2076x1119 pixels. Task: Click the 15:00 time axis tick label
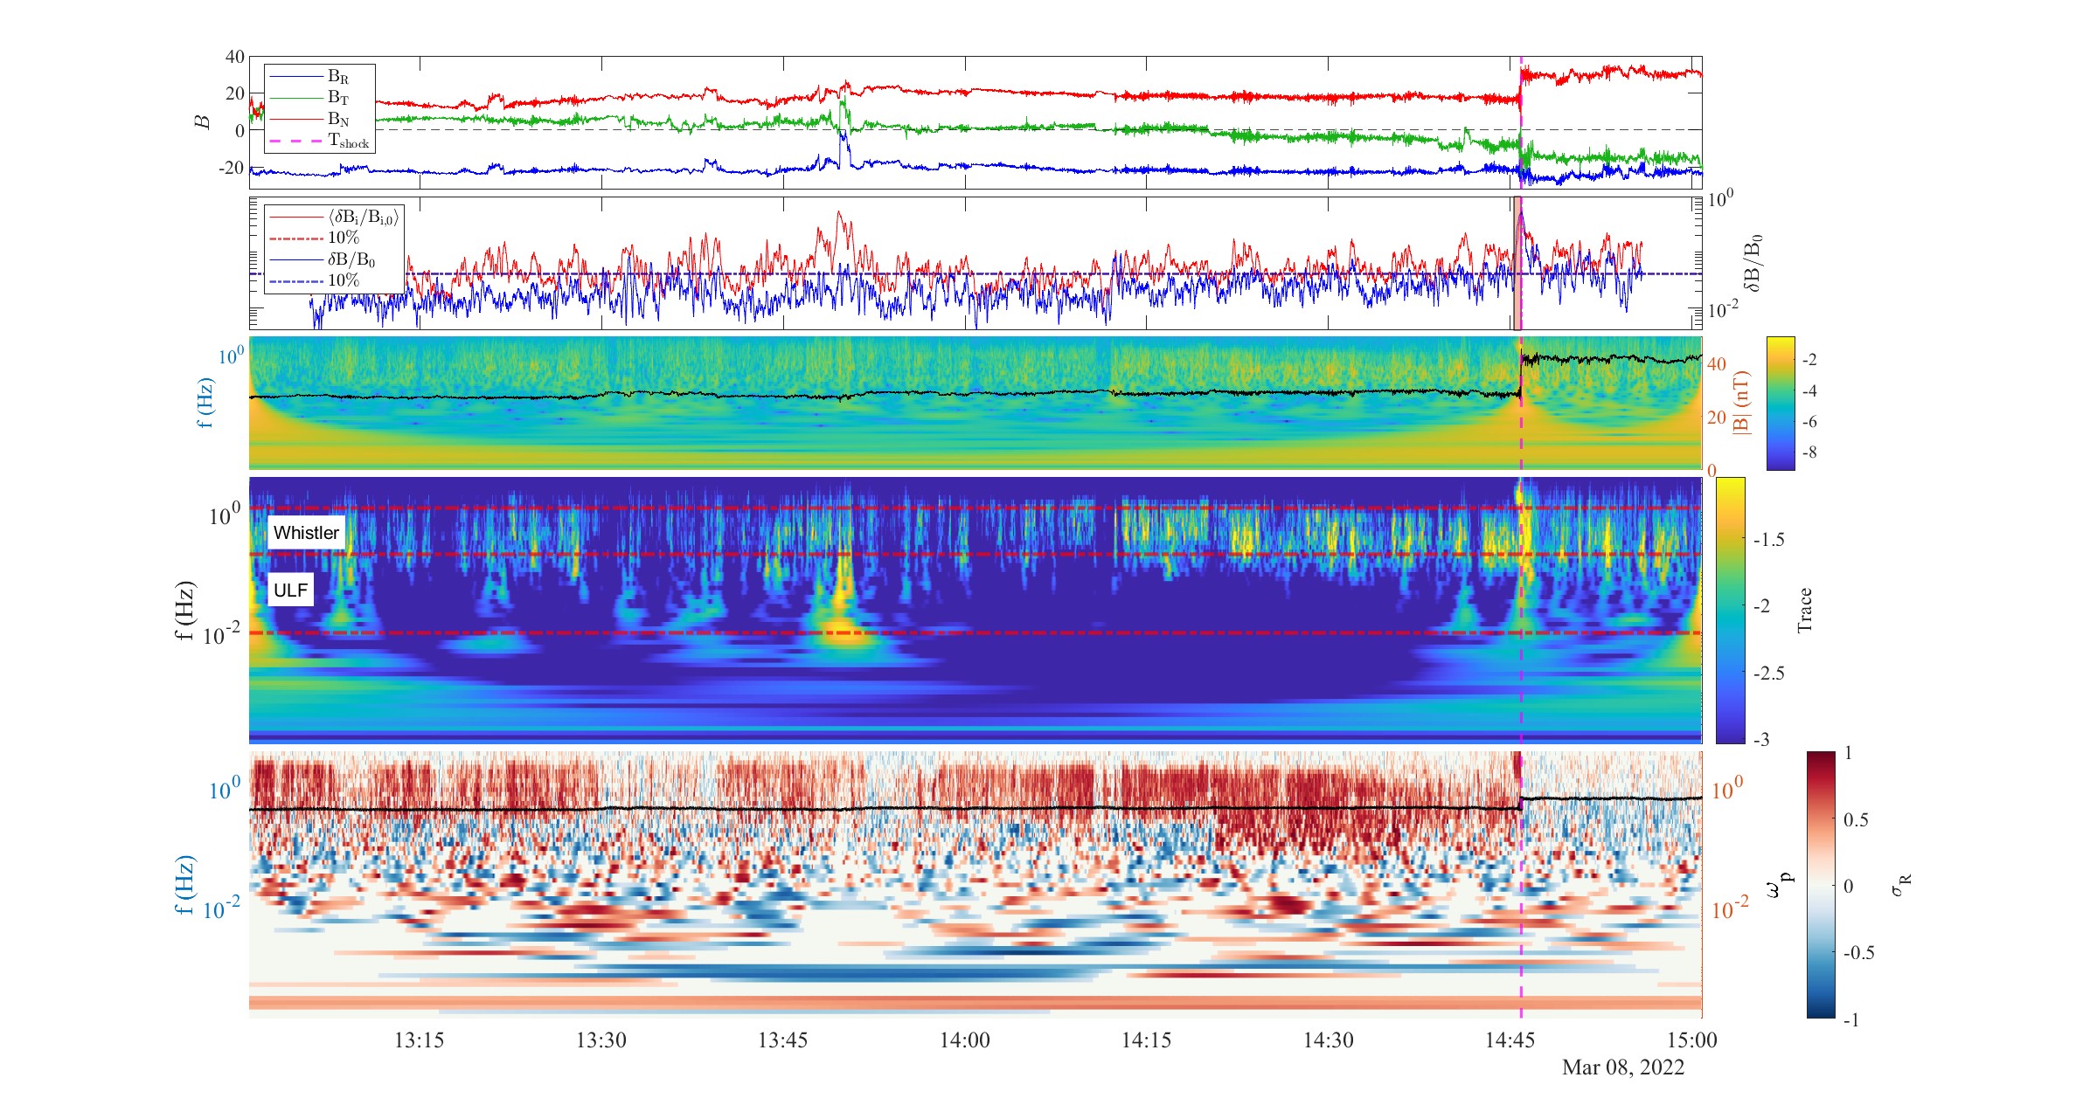point(1692,1040)
